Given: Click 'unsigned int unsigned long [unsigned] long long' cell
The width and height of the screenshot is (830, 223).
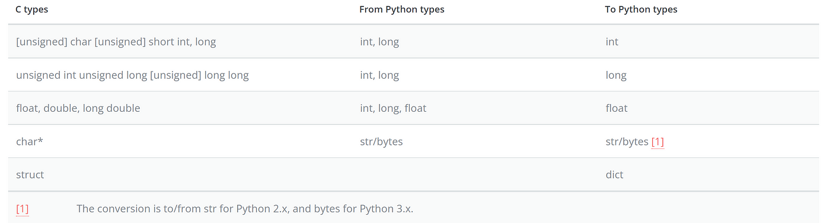Looking at the screenshot, I should 132,75.
